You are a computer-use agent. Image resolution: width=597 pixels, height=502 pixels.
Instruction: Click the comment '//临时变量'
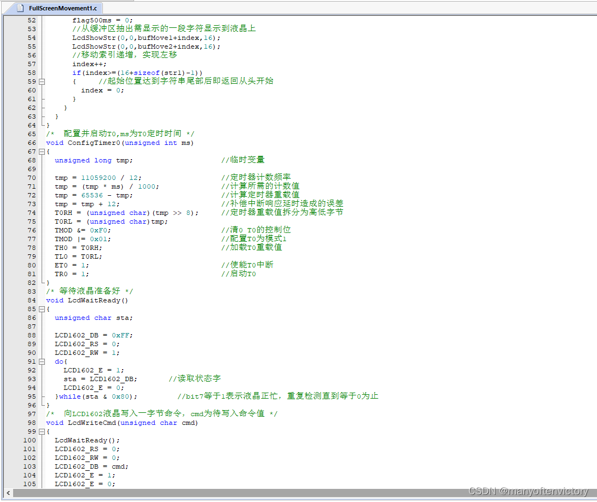point(243,160)
